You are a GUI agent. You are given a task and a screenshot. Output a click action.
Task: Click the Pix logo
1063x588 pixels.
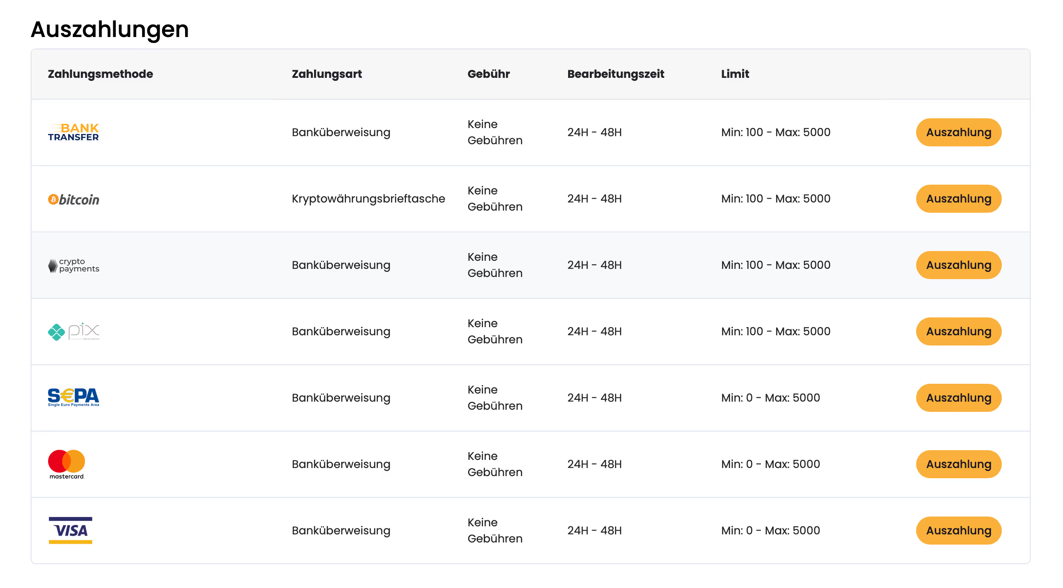tap(74, 332)
